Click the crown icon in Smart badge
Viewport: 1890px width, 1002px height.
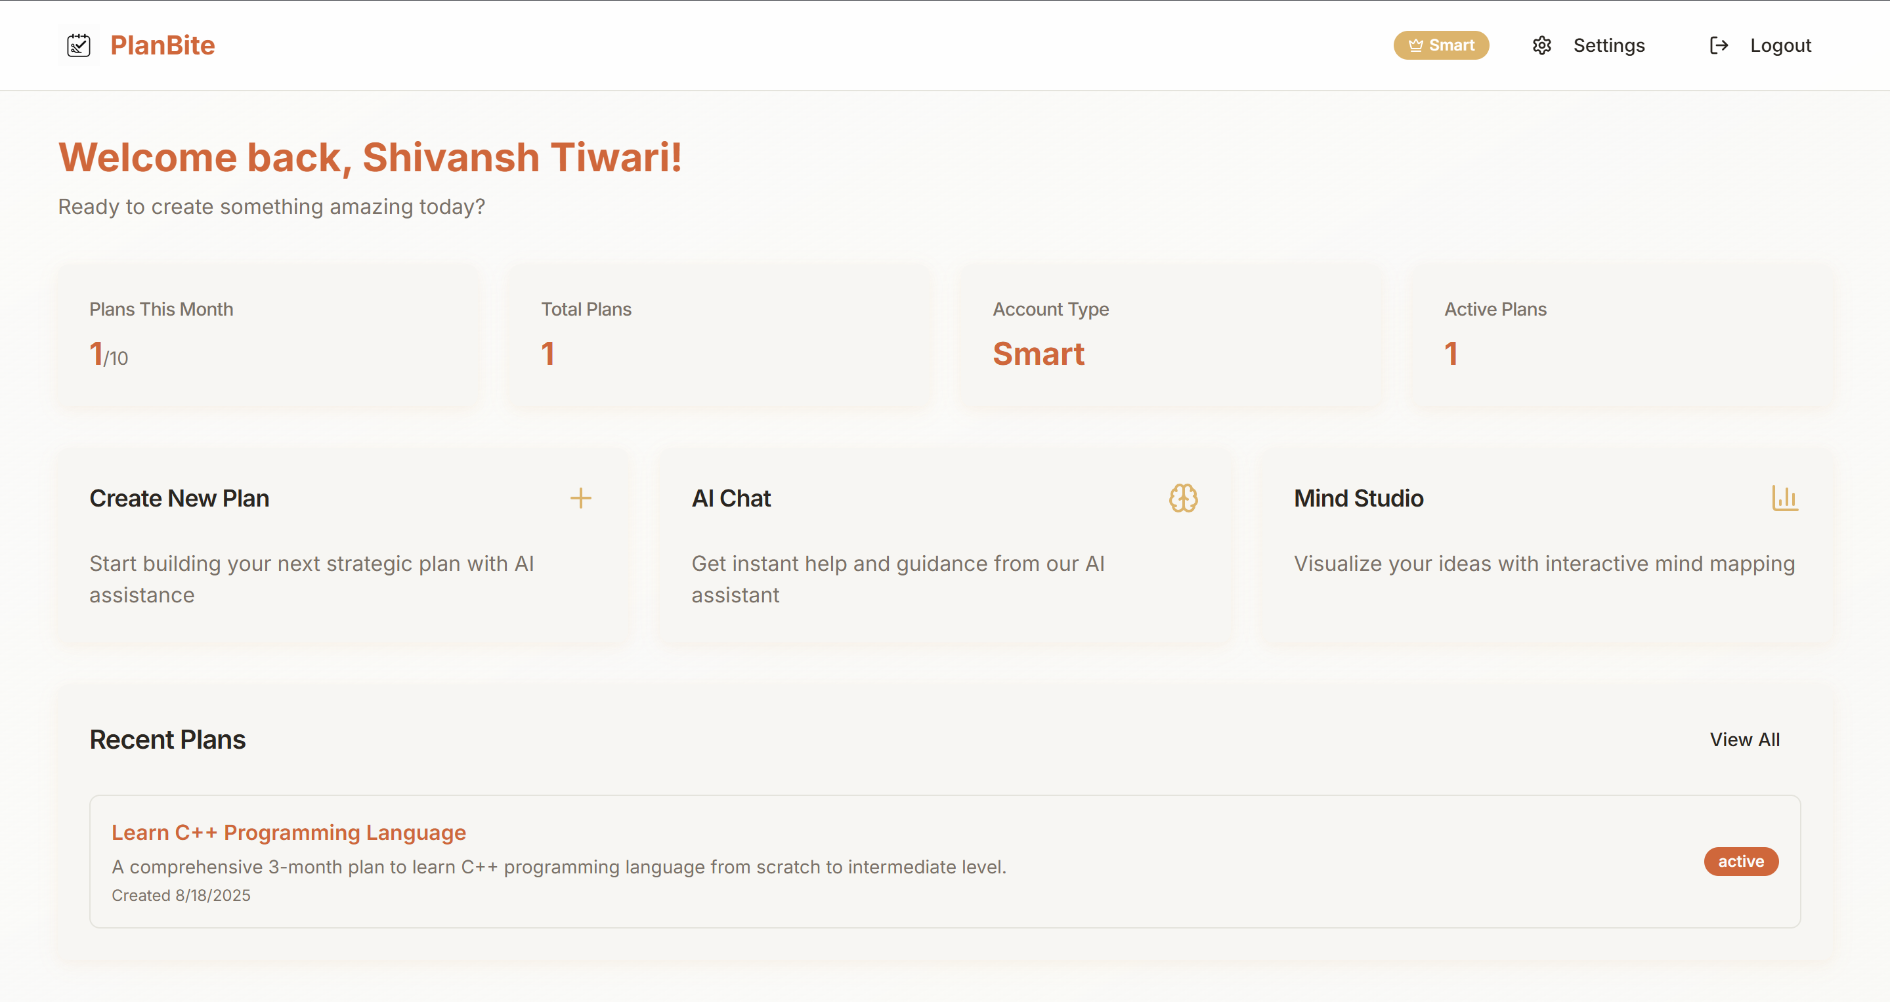tap(1415, 45)
